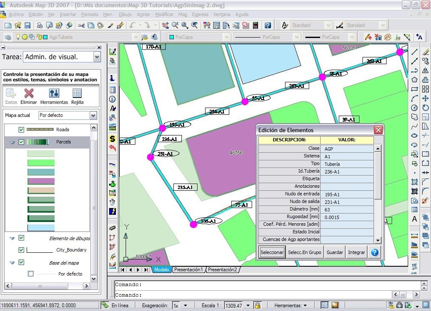Open the Mapa actual dropdown
Screen dimensions: 431x311
93,115
